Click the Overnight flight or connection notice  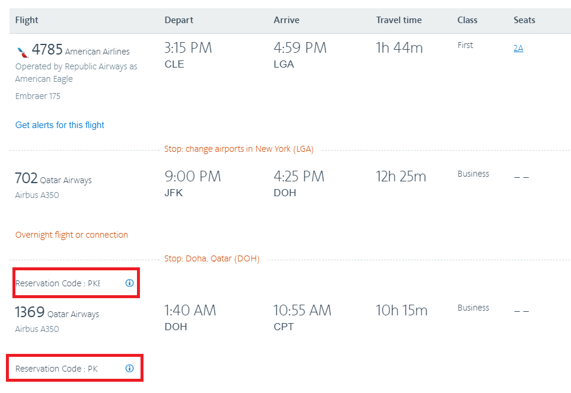tap(71, 235)
